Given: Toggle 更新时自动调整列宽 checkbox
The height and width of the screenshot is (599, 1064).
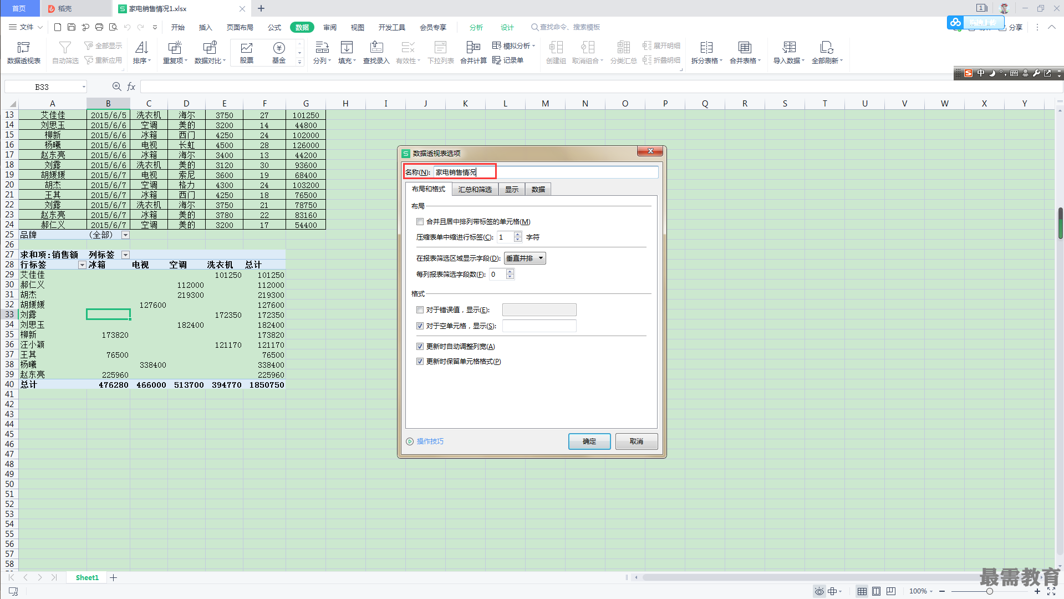Looking at the screenshot, I should (x=420, y=347).
